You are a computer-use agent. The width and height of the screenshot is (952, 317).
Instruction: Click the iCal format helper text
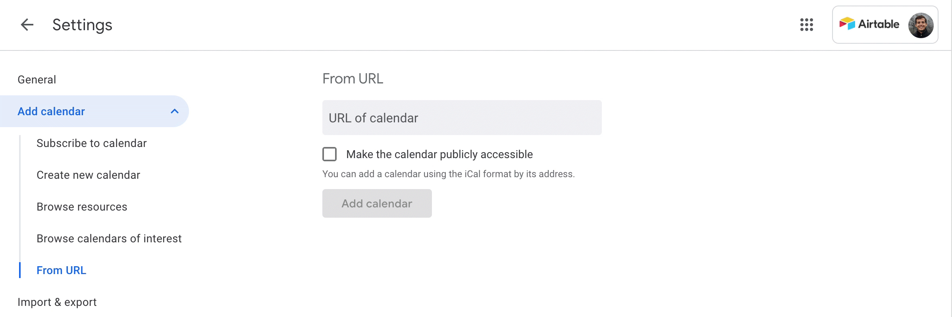click(x=449, y=174)
